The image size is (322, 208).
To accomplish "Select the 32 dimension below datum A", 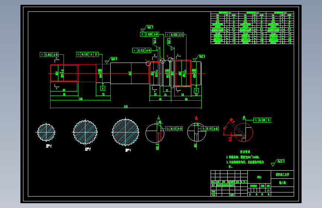I will [103, 94].
